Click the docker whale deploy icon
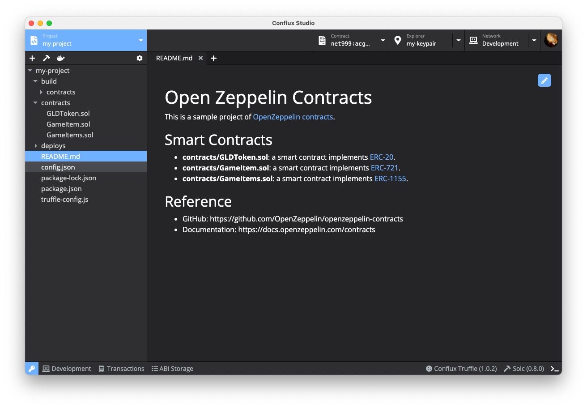587x408 pixels. point(60,58)
